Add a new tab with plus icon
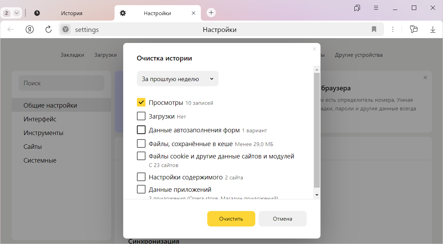This screenshot has height=244, width=443. click(211, 13)
